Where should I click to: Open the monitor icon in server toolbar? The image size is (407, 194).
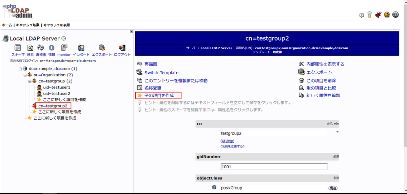click(64, 48)
